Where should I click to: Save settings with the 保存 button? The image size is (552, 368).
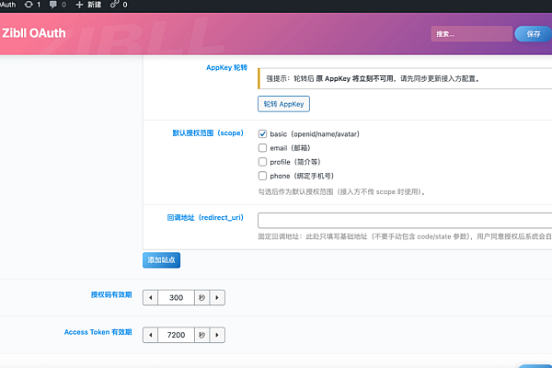tap(534, 34)
